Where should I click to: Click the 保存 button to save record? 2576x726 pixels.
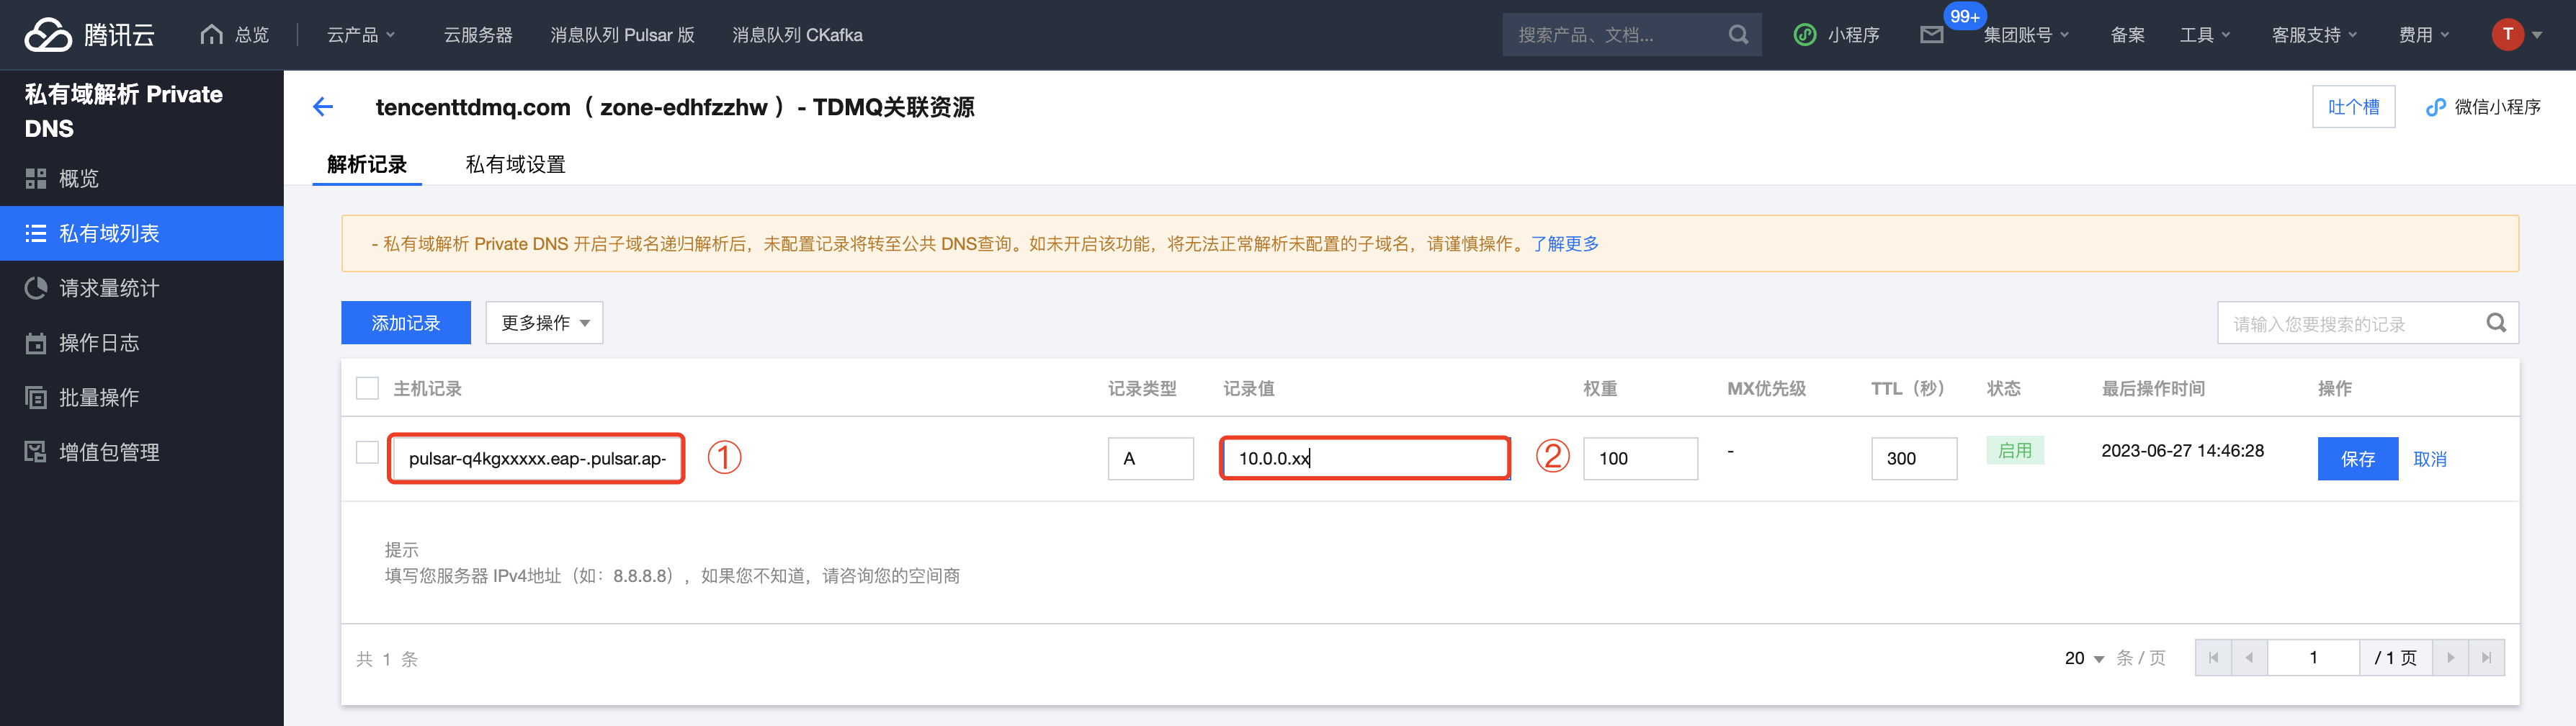[x=2357, y=458]
